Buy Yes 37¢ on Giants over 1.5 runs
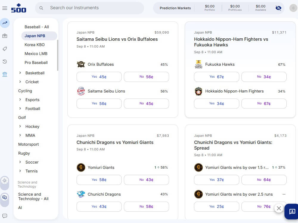The image size is (298, 223). point(216,180)
